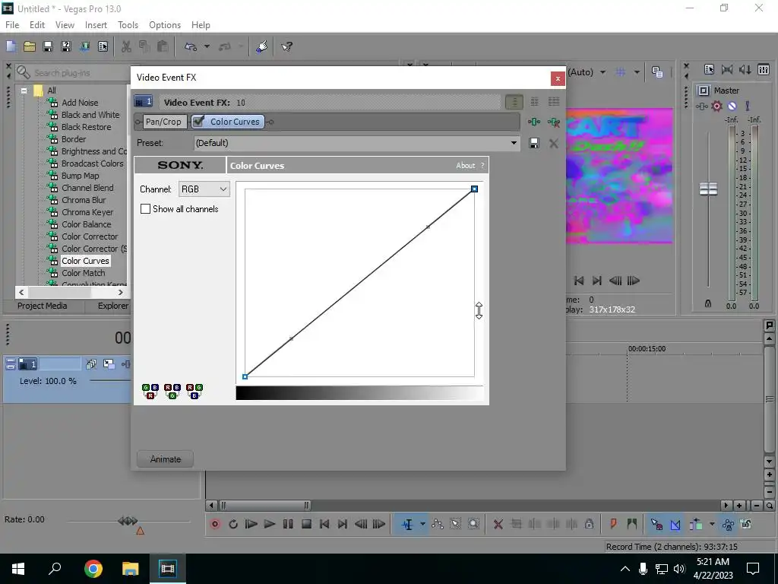Click the New project toolbar icon

click(x=11, y=46)
